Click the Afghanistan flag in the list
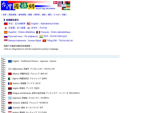 10,69
